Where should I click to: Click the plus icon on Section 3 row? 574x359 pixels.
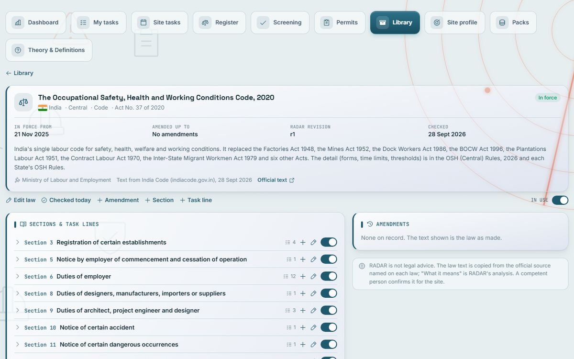(x=303, y=242)
